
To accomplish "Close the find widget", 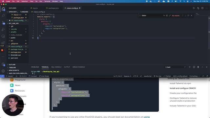I will point(192,15).
